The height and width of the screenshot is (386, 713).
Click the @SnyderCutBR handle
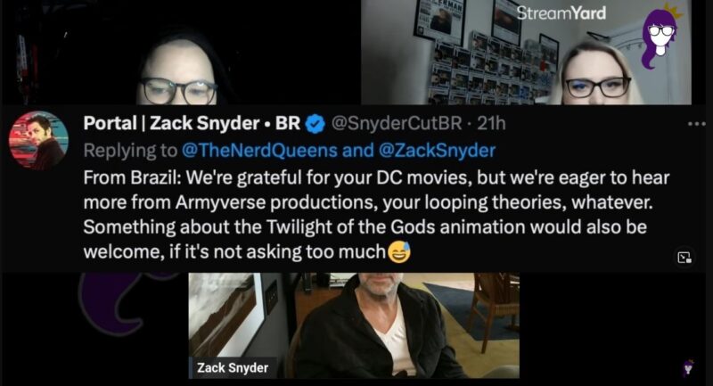(x=397, y=123)
